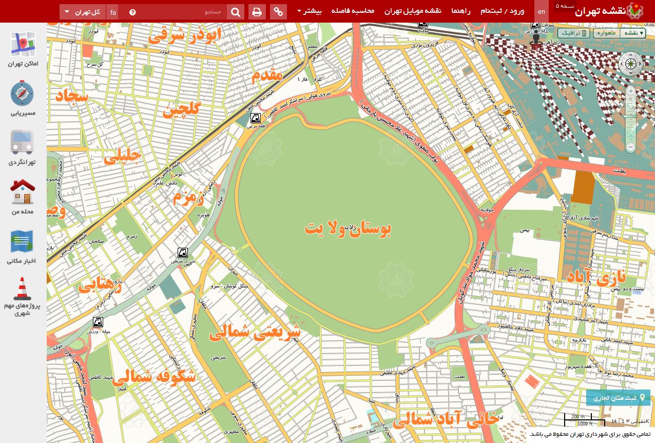Click the search magnifier button
Viewport: 655px width, 443px height.
point(236,12)
